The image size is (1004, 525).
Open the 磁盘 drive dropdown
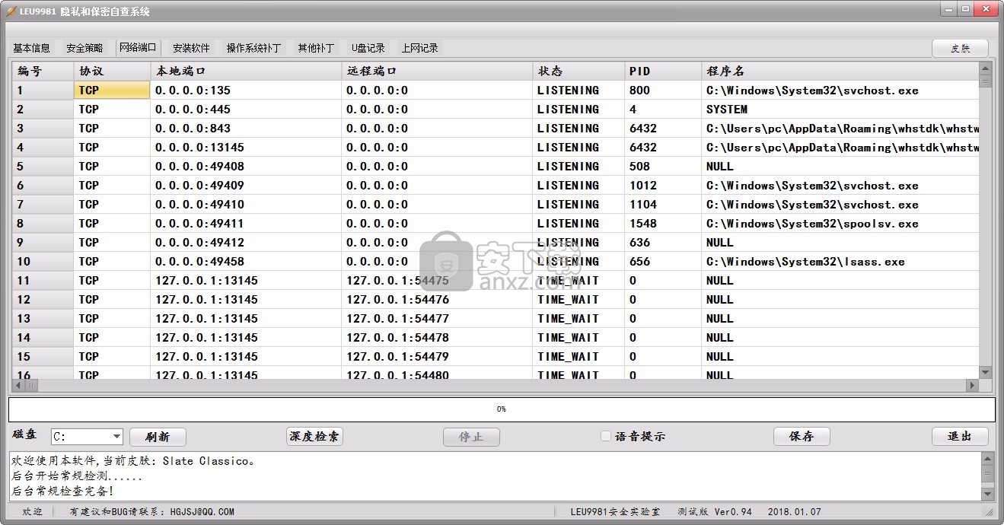click(116, 436)
